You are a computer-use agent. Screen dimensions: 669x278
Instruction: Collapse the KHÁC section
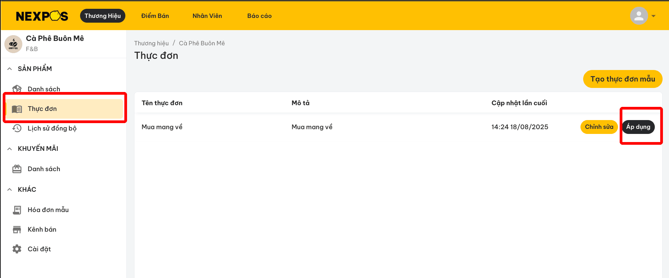click(9, 189)
